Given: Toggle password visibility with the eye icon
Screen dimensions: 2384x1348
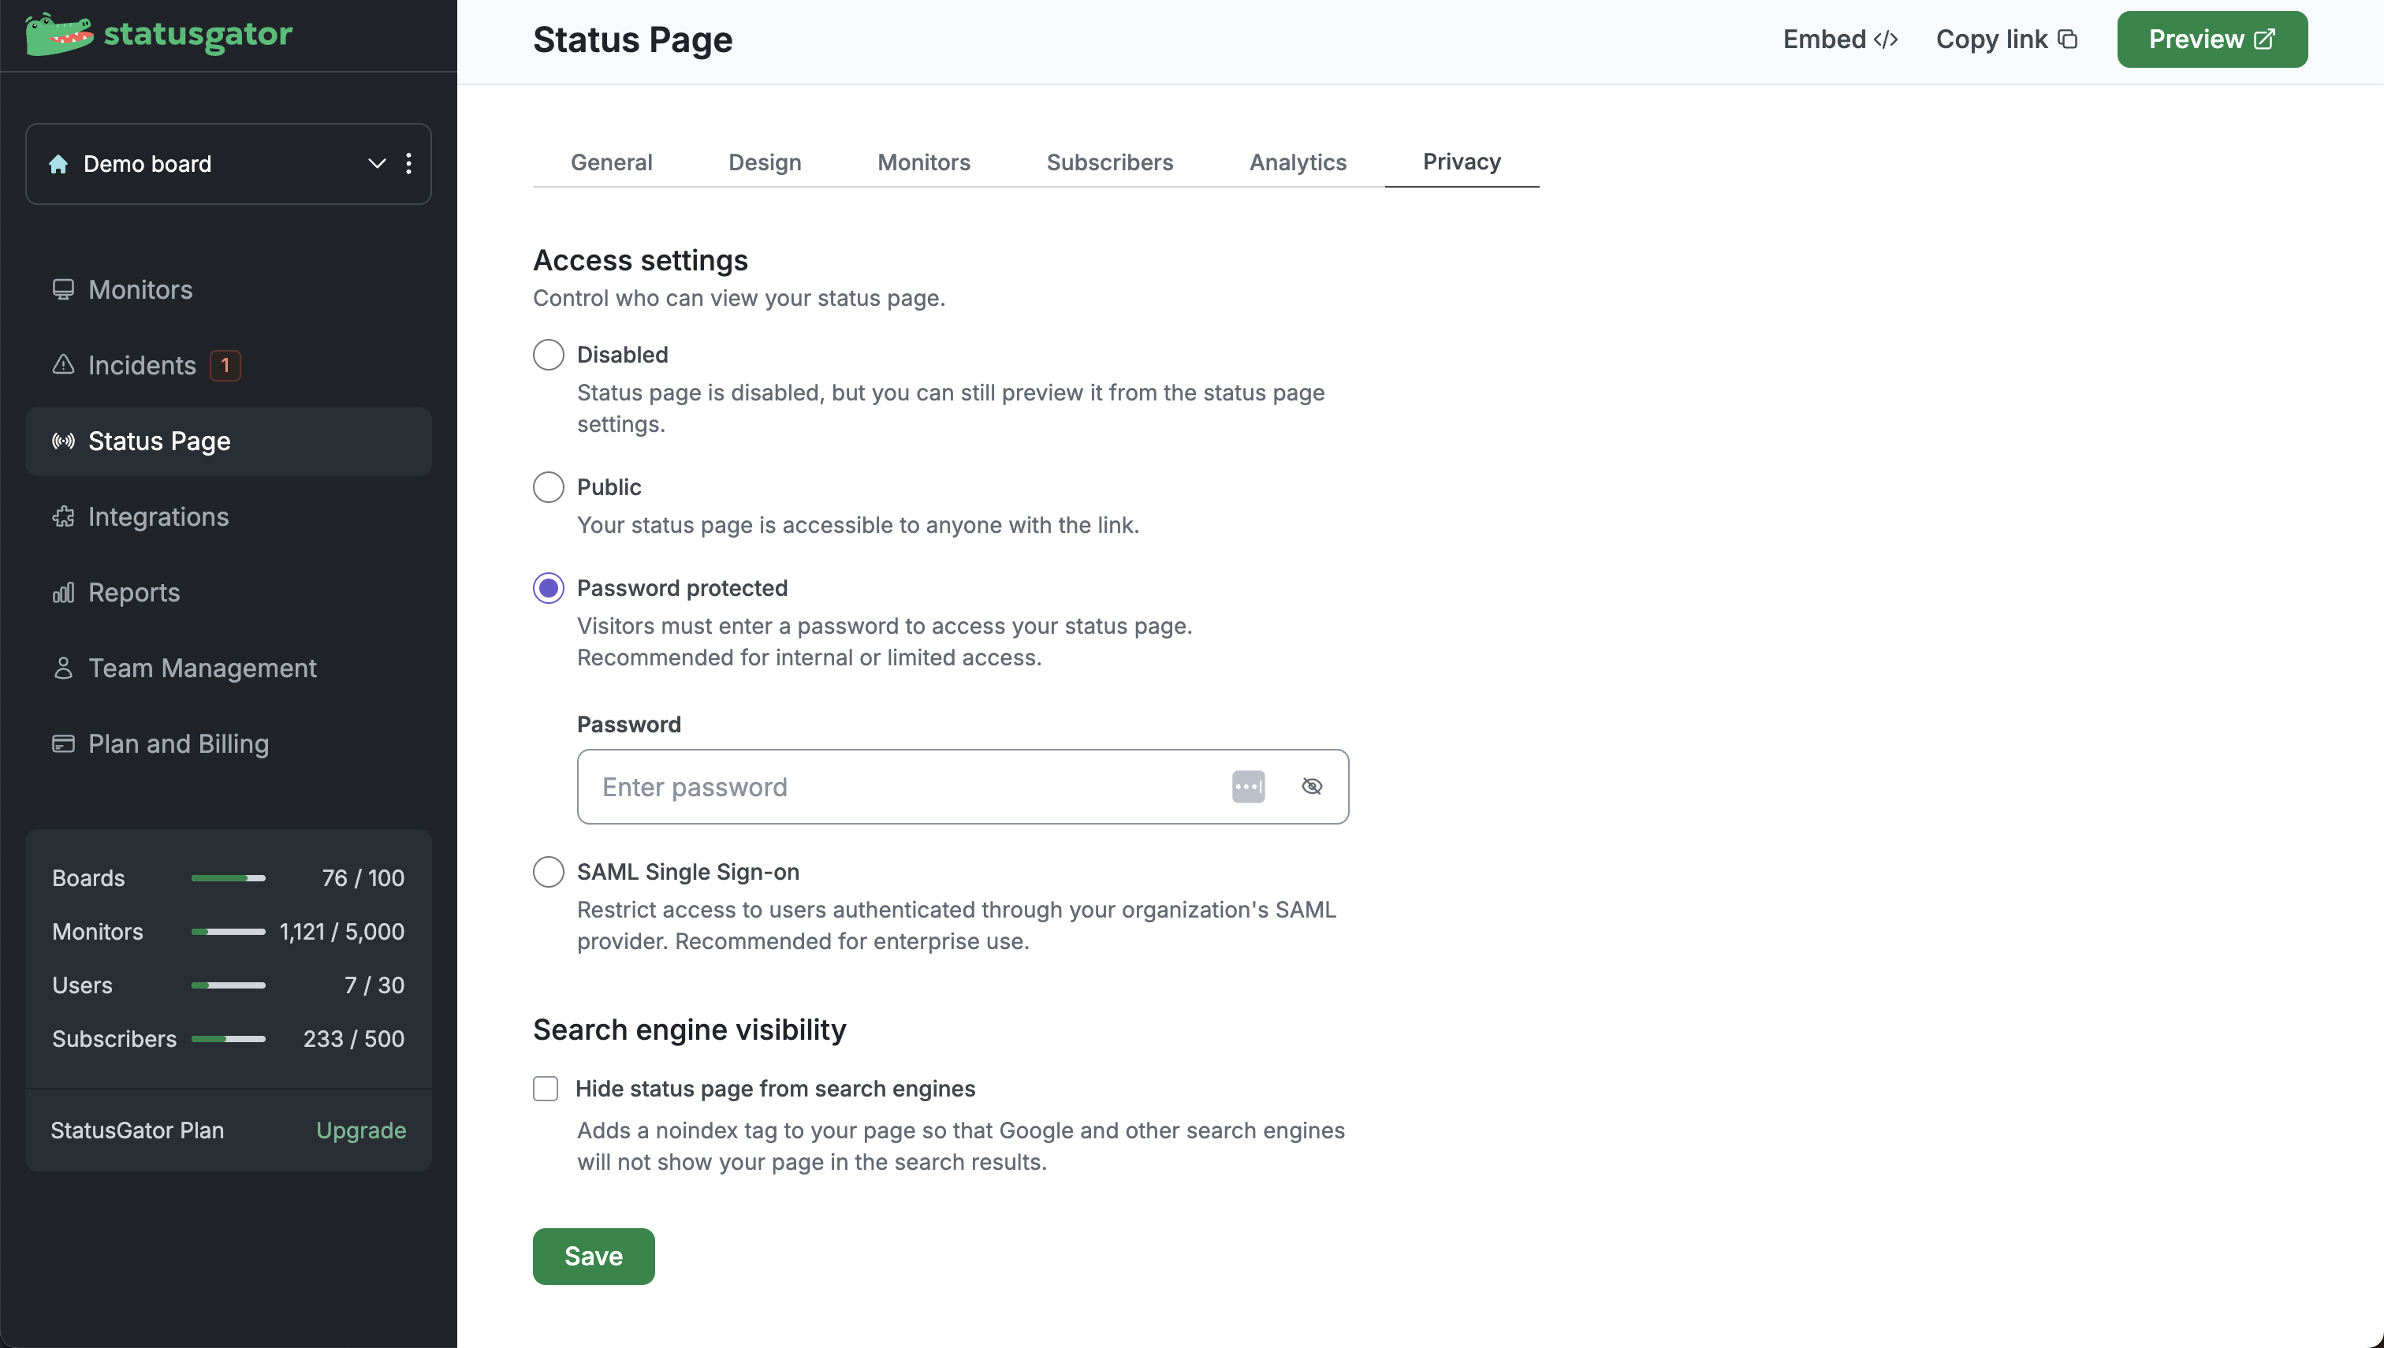Looking at the screenshot, I should 1311,787.
